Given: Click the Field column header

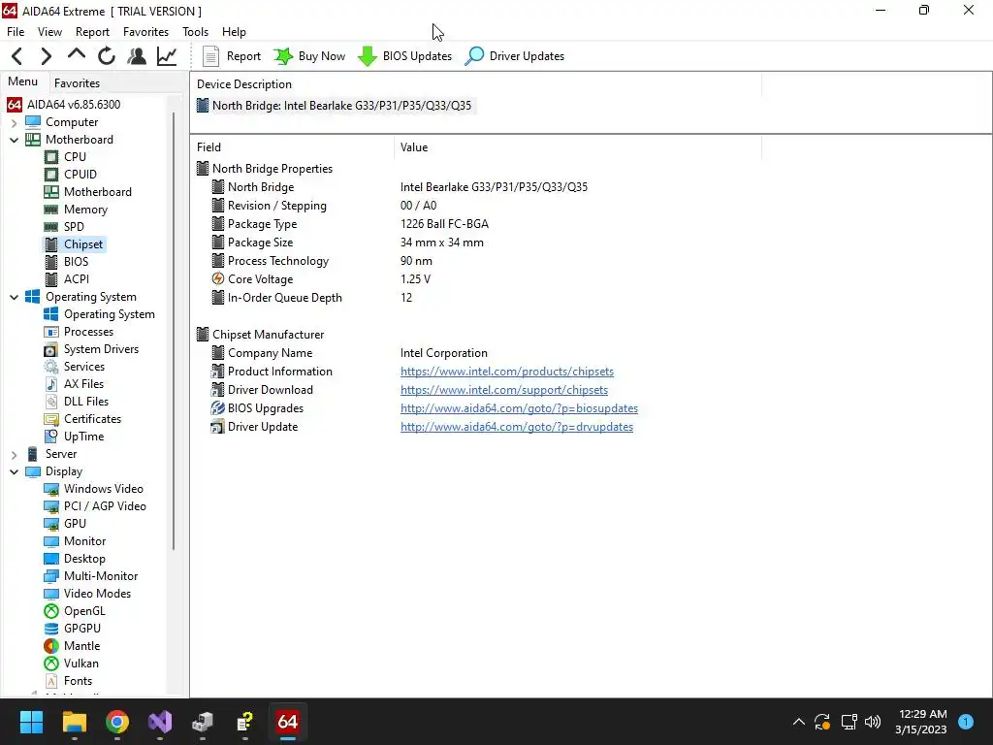Looking at the screenshot, I should click(292, 147).
